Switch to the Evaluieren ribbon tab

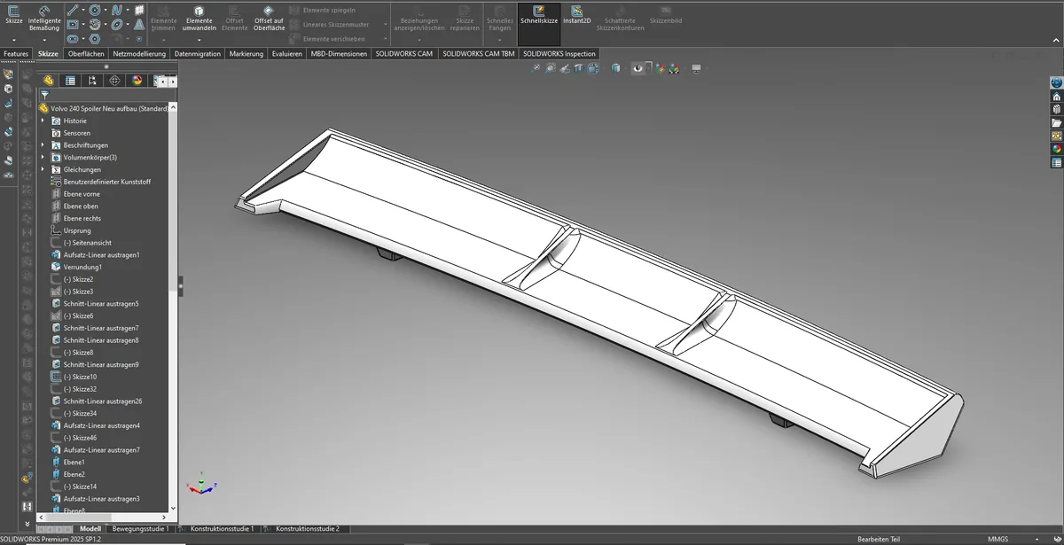[286, 54]
